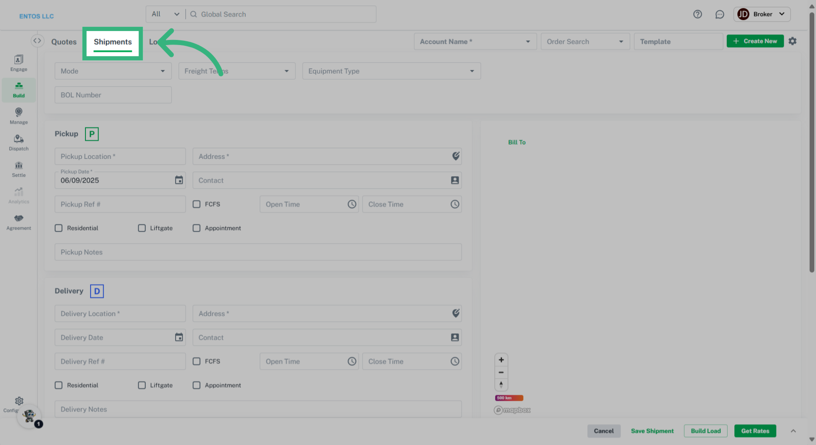Expand the Account Name dropdown
Image resolution: width=816 pixels, height=445 pixels.
coord(475,42)
